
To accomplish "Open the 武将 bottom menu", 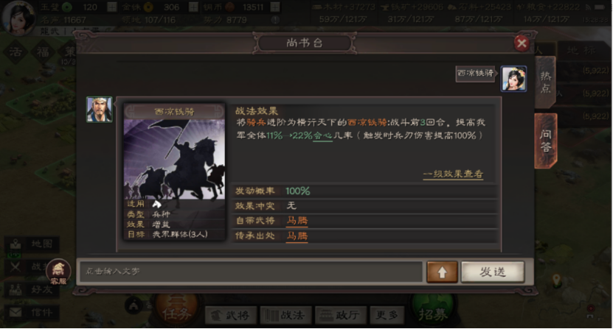I will coord(231,315).
